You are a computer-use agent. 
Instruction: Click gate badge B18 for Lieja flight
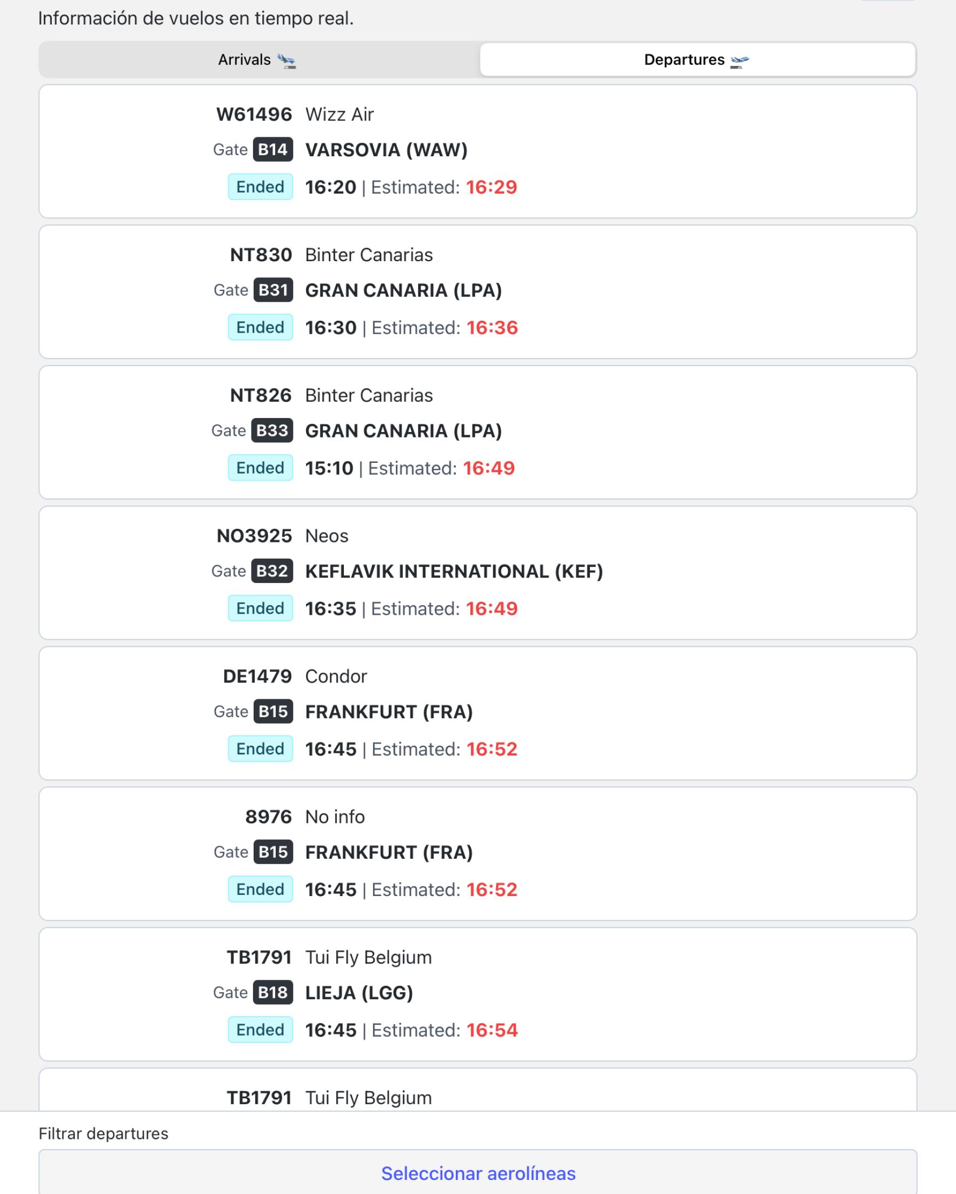tap(273, 992)
